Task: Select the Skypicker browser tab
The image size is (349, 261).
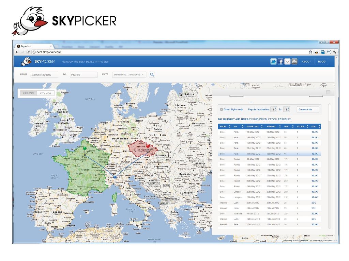Action: 34,46
